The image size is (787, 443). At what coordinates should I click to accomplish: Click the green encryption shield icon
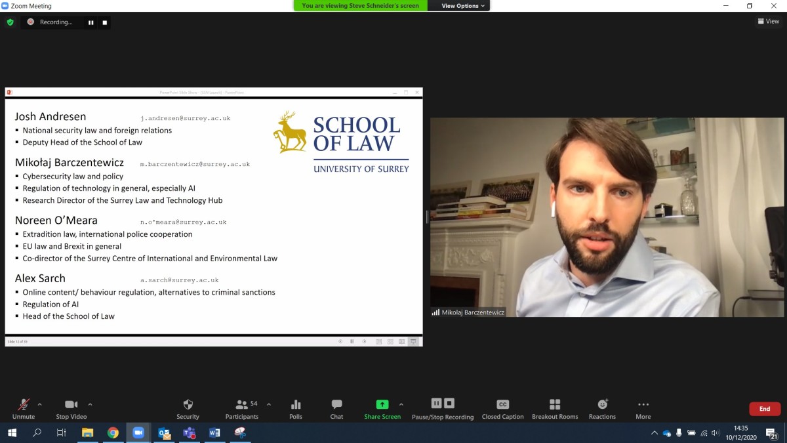10,22
